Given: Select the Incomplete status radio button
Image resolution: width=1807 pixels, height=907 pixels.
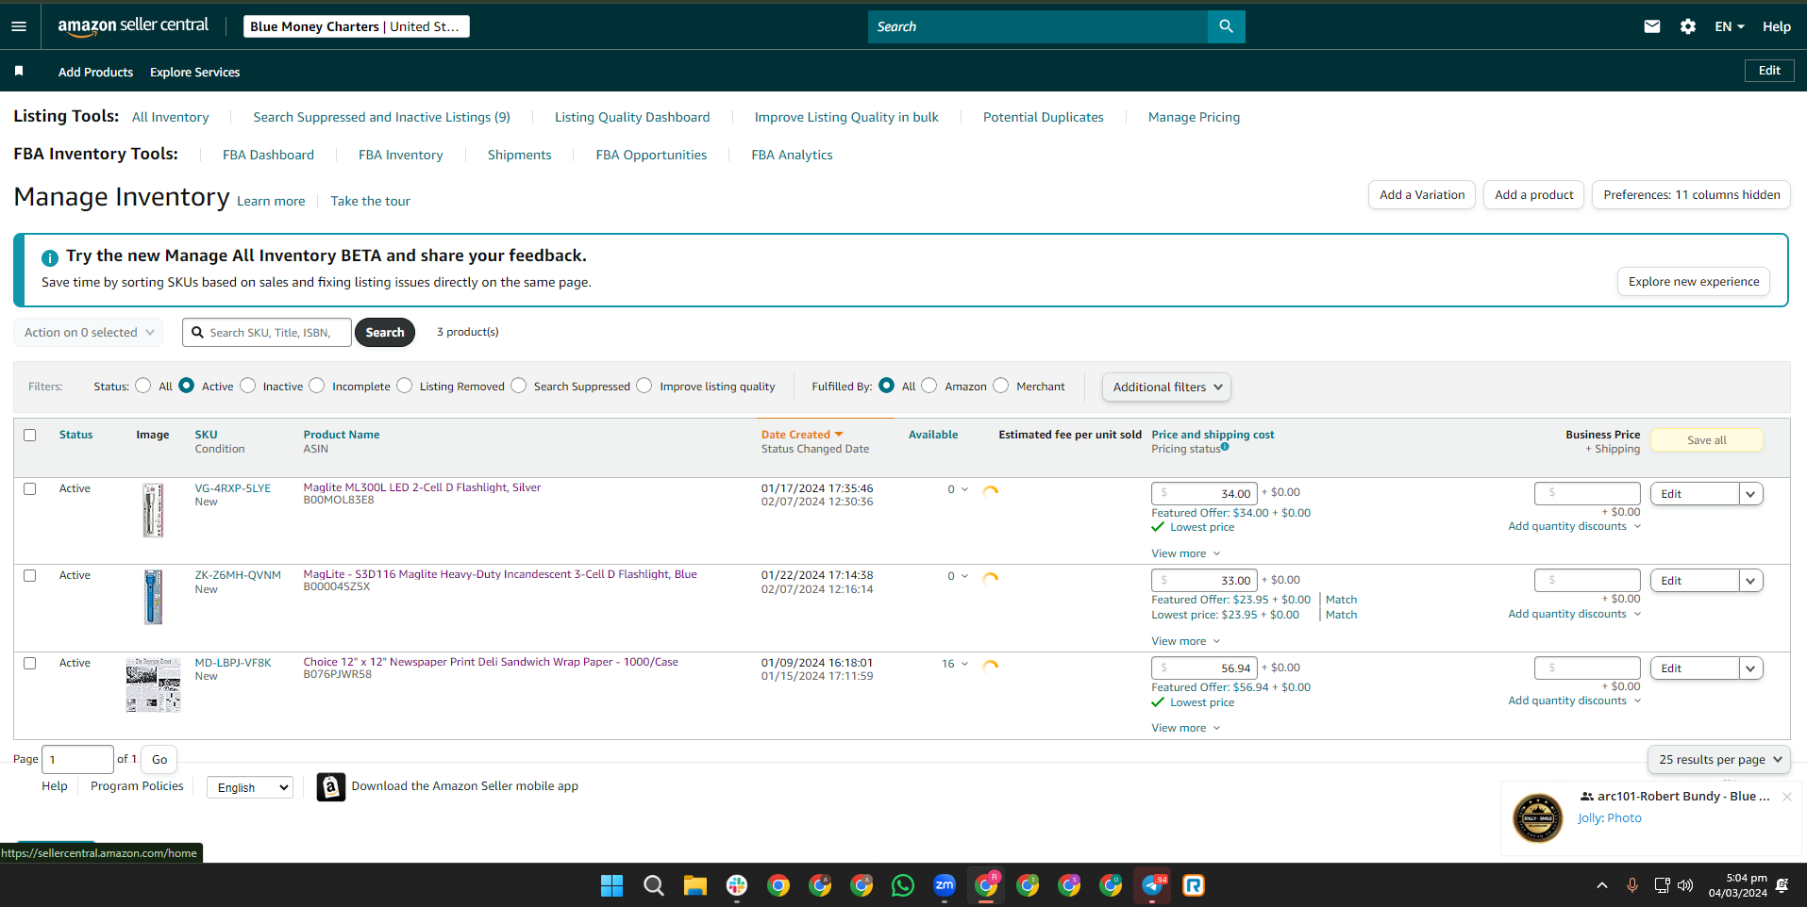Looking at the screenshot, I should click(x=317, y=386).
